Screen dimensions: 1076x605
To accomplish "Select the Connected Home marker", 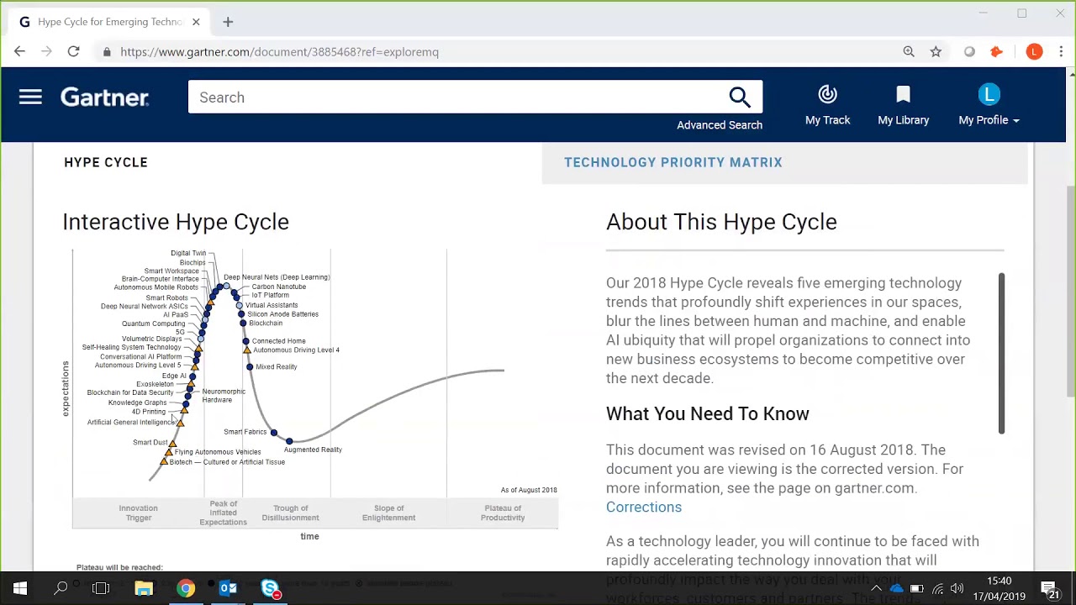I will (245, 341).
